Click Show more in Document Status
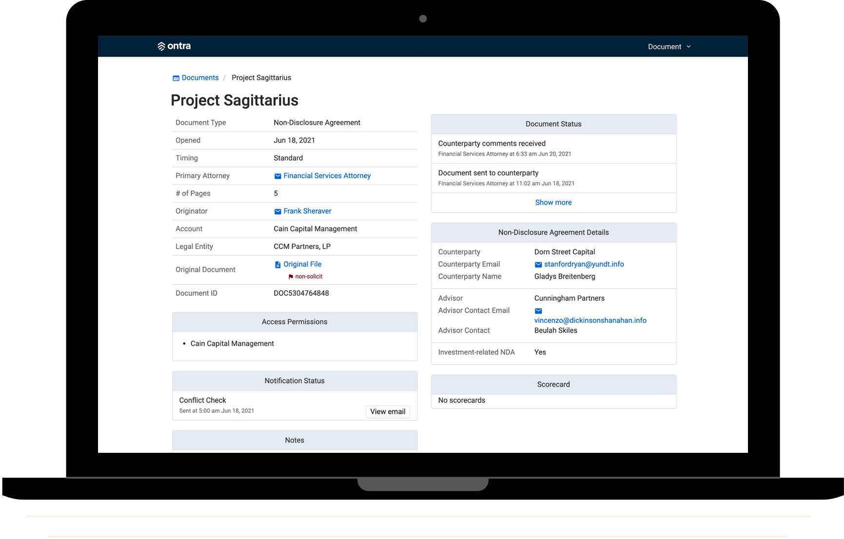844x539 pixels. [x=553, y=203]
